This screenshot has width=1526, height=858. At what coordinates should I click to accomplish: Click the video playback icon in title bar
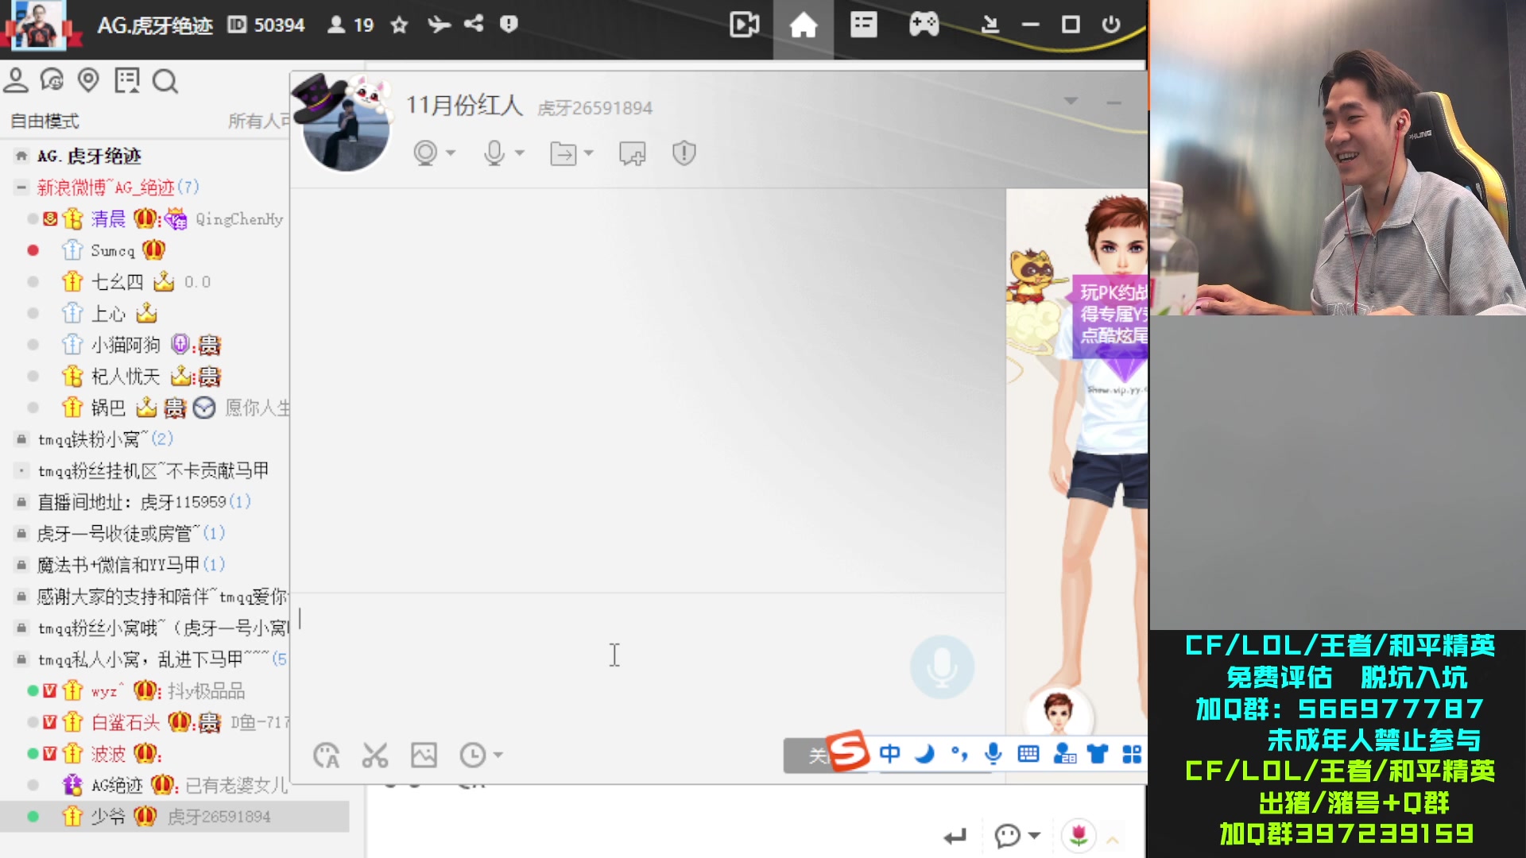tap(744, 25)
